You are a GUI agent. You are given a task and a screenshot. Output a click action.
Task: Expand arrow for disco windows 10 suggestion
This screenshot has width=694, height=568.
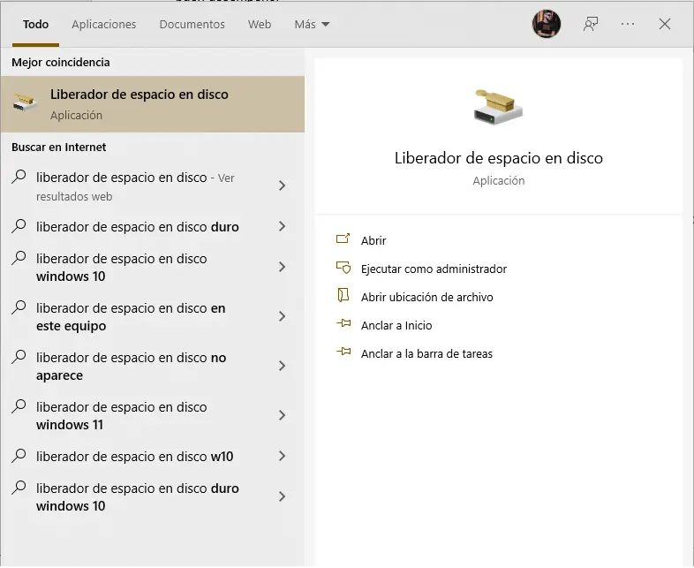click(x=282, y=267)
